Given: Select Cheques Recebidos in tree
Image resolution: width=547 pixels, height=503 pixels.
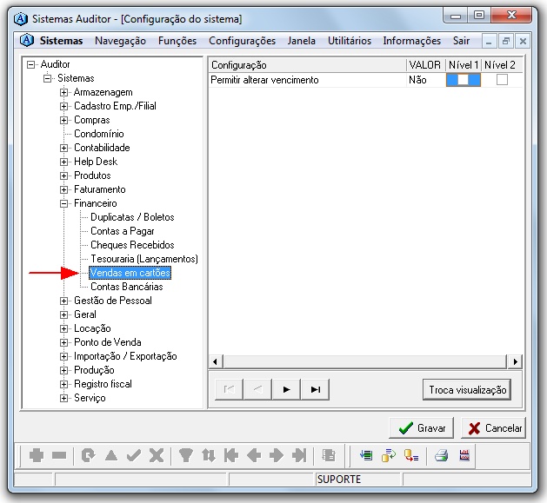Looking at the screenshot, I should pyautogui.click(x=132, y=245).
